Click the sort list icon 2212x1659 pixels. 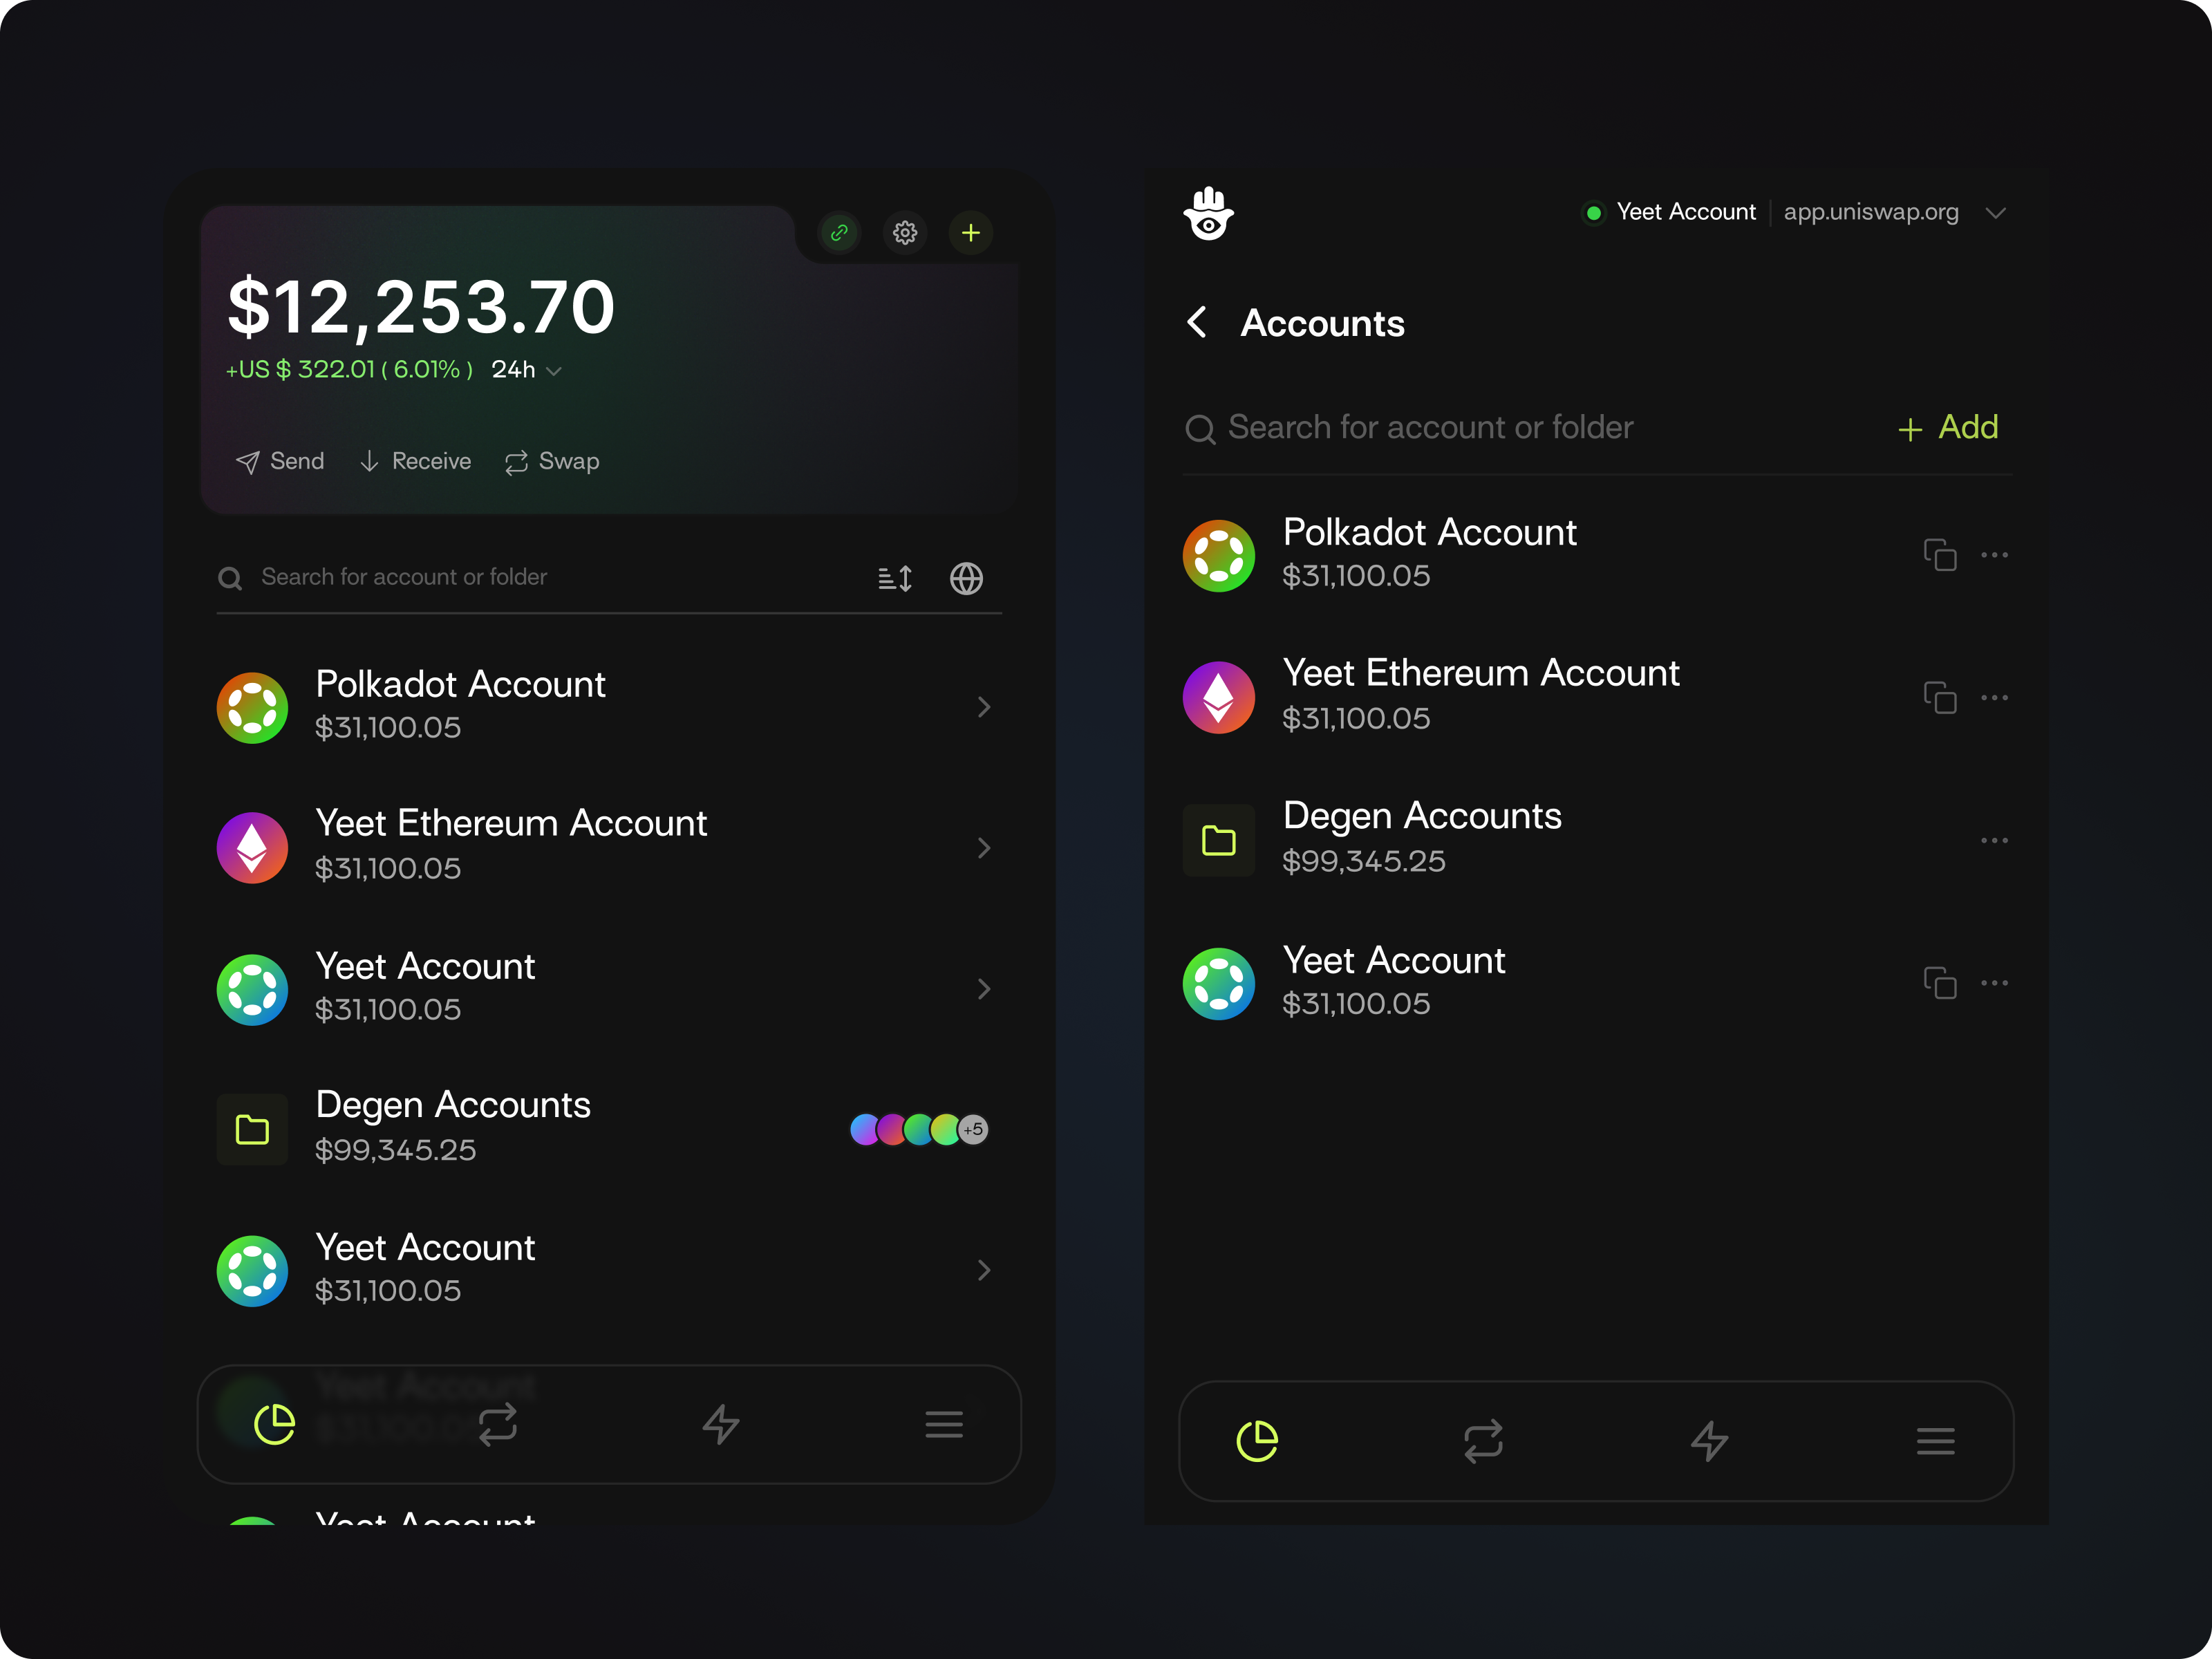pyautogui.click(x=895, y=578)
